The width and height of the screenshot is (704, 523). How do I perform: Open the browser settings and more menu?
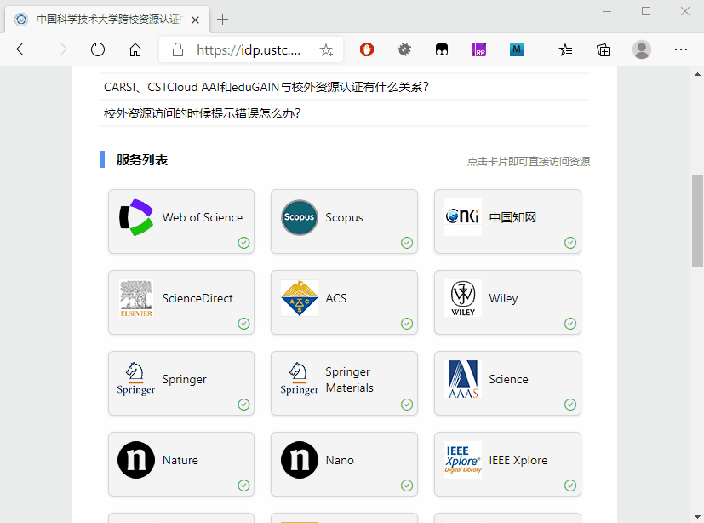tap(681, 49)
